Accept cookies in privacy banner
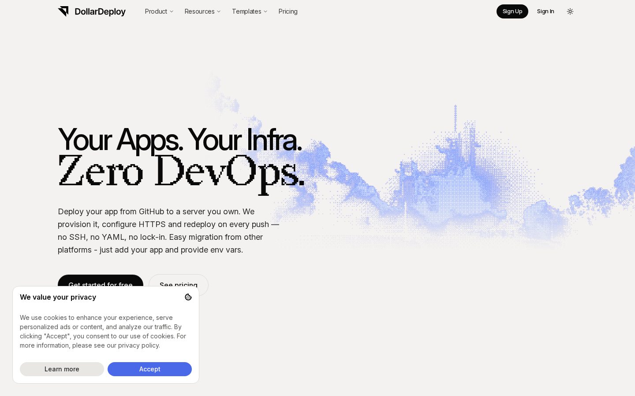 click(x=149, y=369)
